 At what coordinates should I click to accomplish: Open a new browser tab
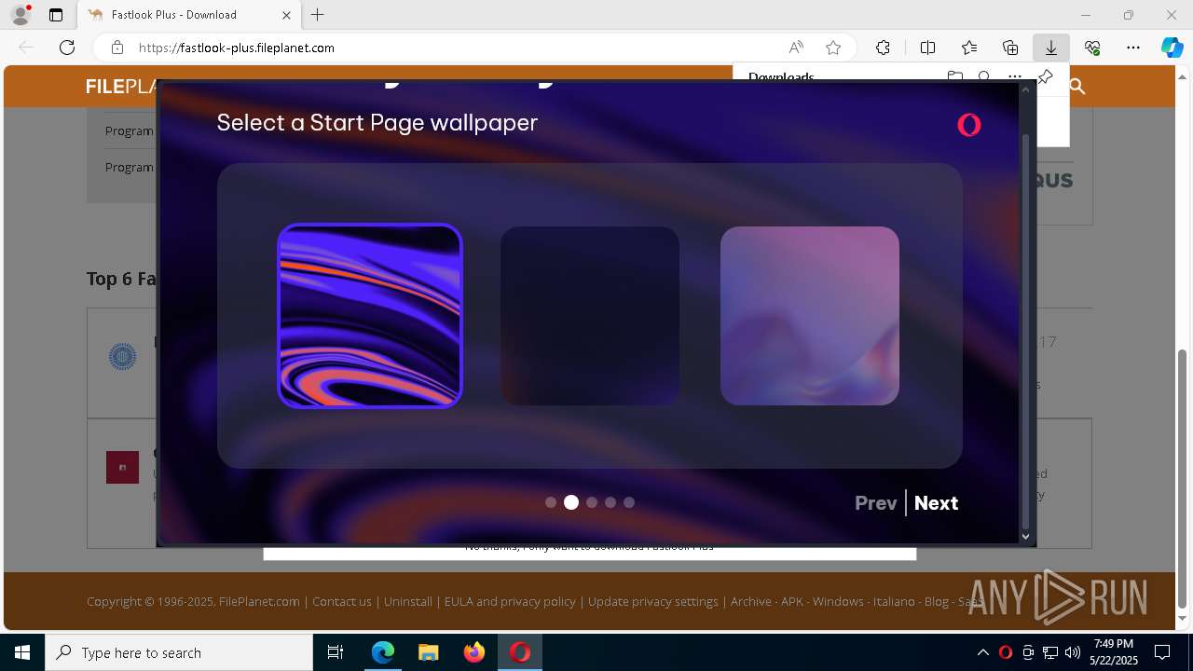click(x=318, y=15)
